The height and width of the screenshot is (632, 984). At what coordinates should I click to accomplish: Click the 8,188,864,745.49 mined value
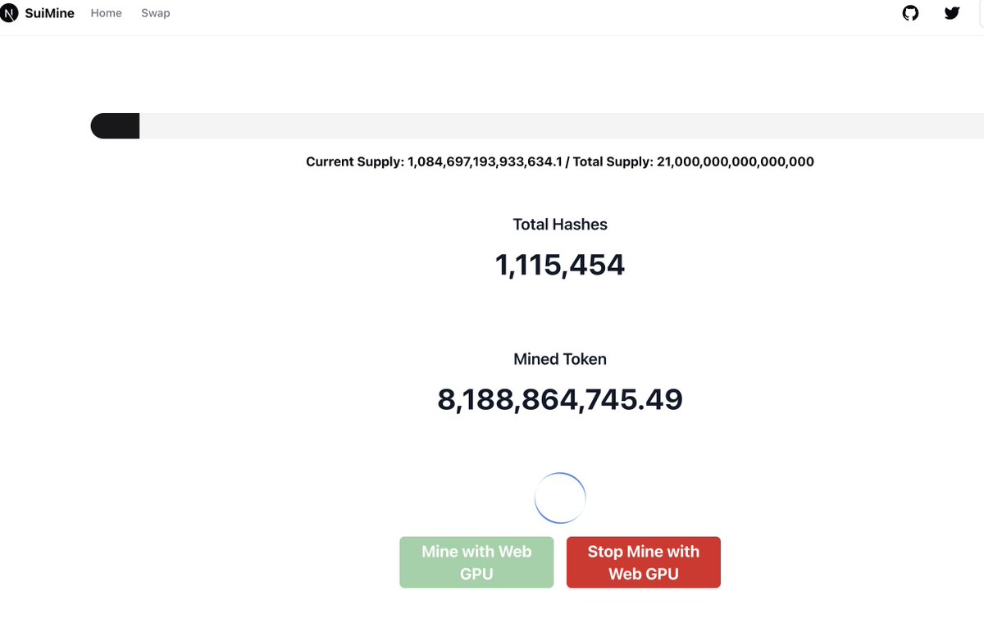560,399
